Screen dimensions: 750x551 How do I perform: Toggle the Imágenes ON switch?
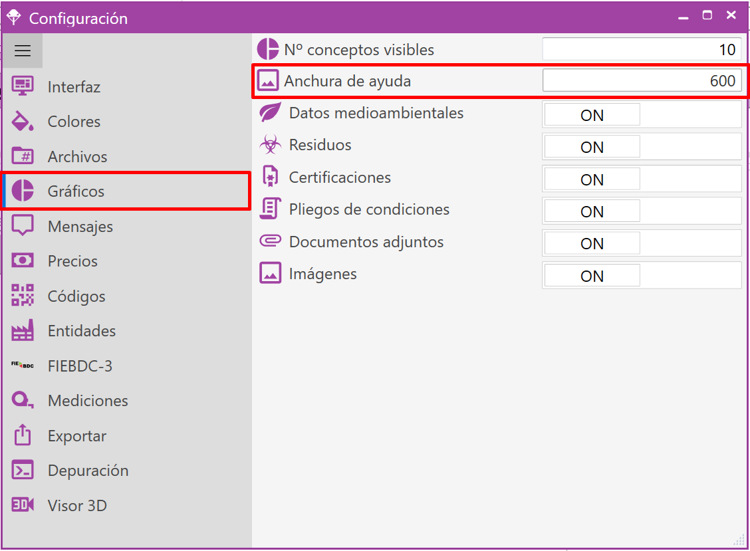[592, 276]
